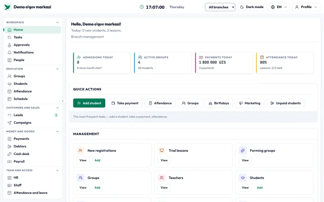
Task: Click the Tasks checklist icon
Action: point(9,37)
